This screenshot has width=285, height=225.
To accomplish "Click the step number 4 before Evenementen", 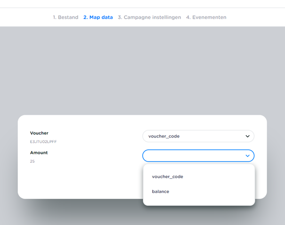I will [187, 17].
